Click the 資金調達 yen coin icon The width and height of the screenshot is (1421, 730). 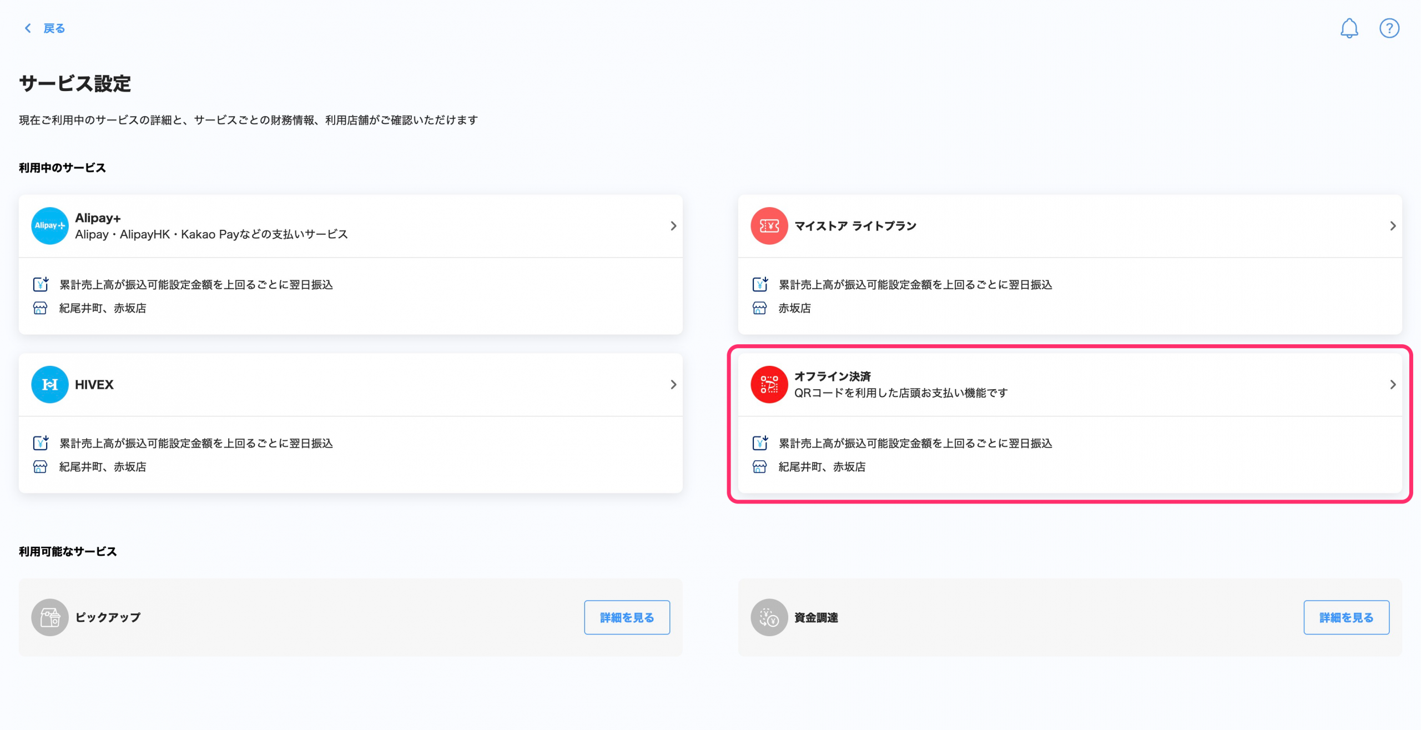point(769,617)
